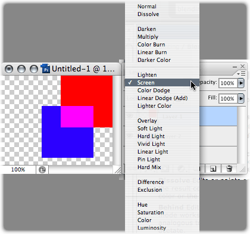Click the checked Screen menu item

162,83
